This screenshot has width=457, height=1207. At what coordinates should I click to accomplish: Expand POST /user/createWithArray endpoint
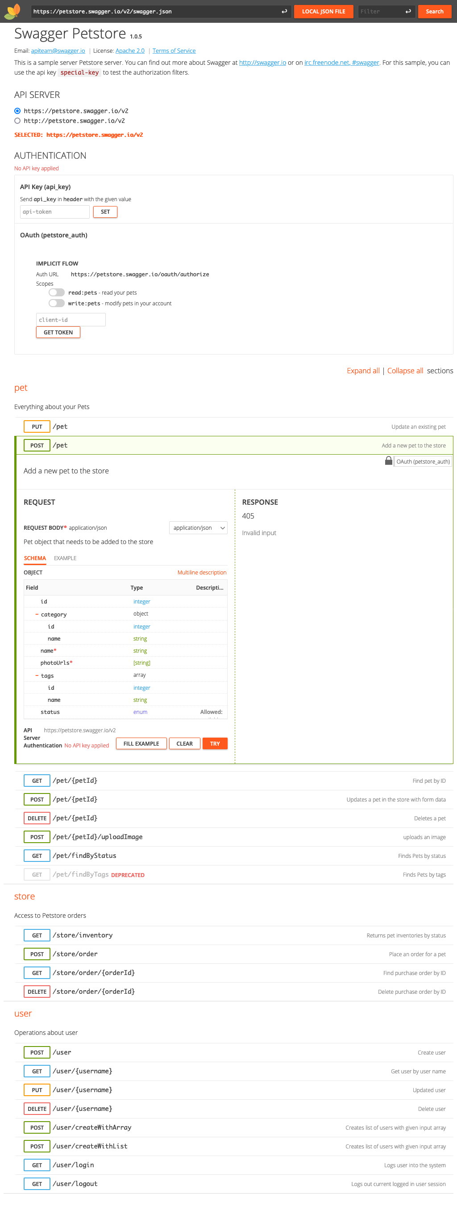tap(234, 1127)
